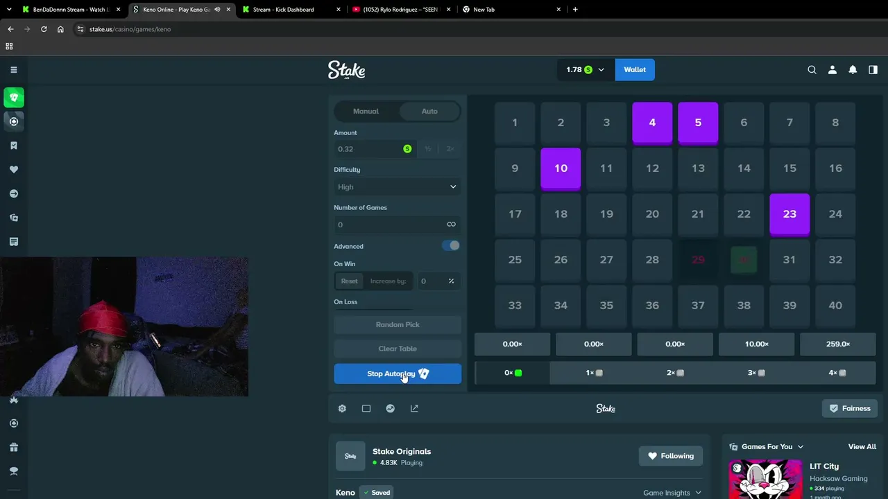Click the browser home icon
888x499 pixels.
60,29
